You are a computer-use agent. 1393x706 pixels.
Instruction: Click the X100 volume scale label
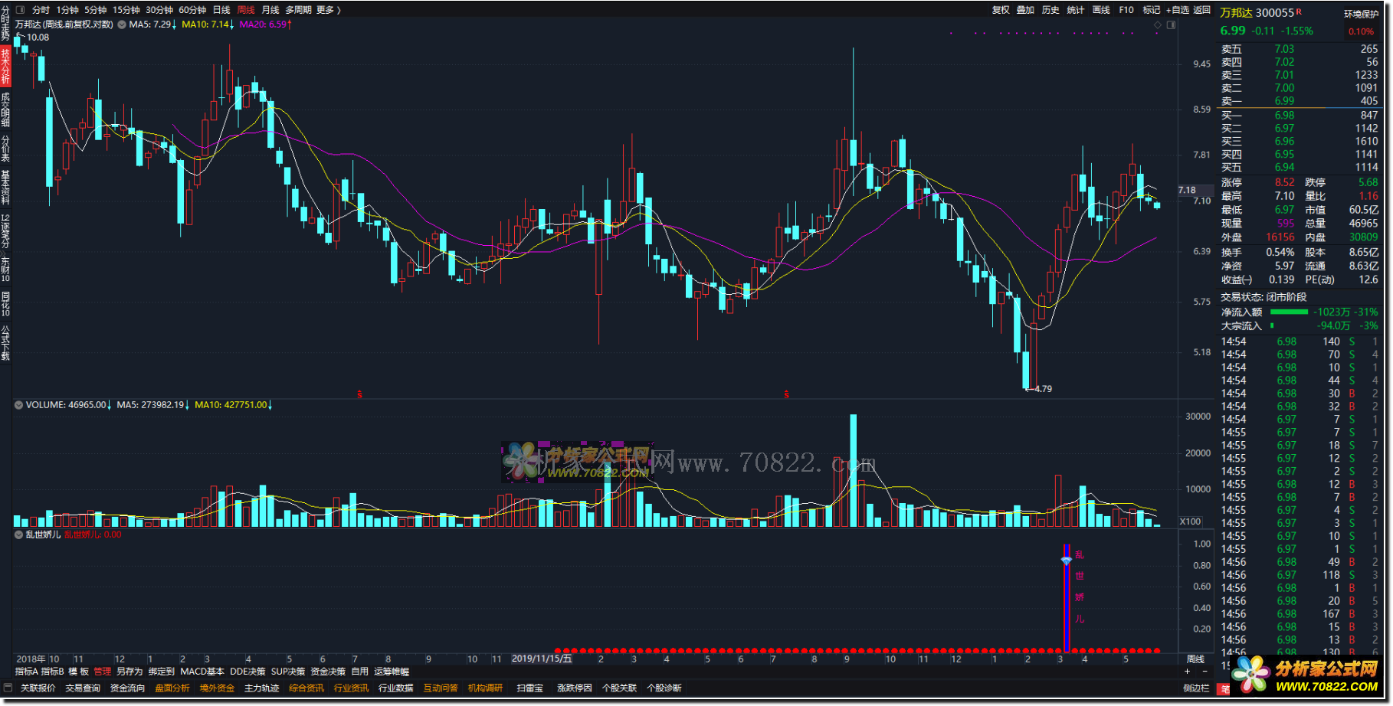point(1190,521)
